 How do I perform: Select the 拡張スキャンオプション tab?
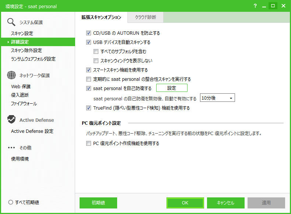(101, 17)
